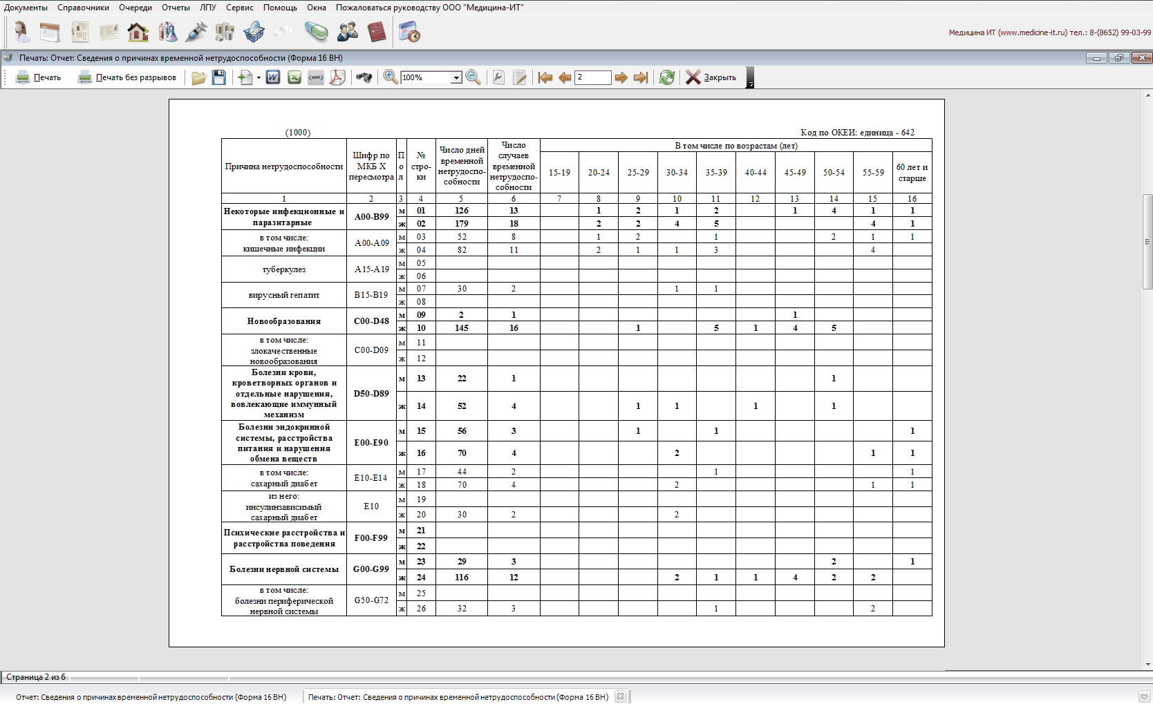The width and height of the screenshot is (1153, 704).
Task: Export the report to PDF
Action: (x=337, y=77)
